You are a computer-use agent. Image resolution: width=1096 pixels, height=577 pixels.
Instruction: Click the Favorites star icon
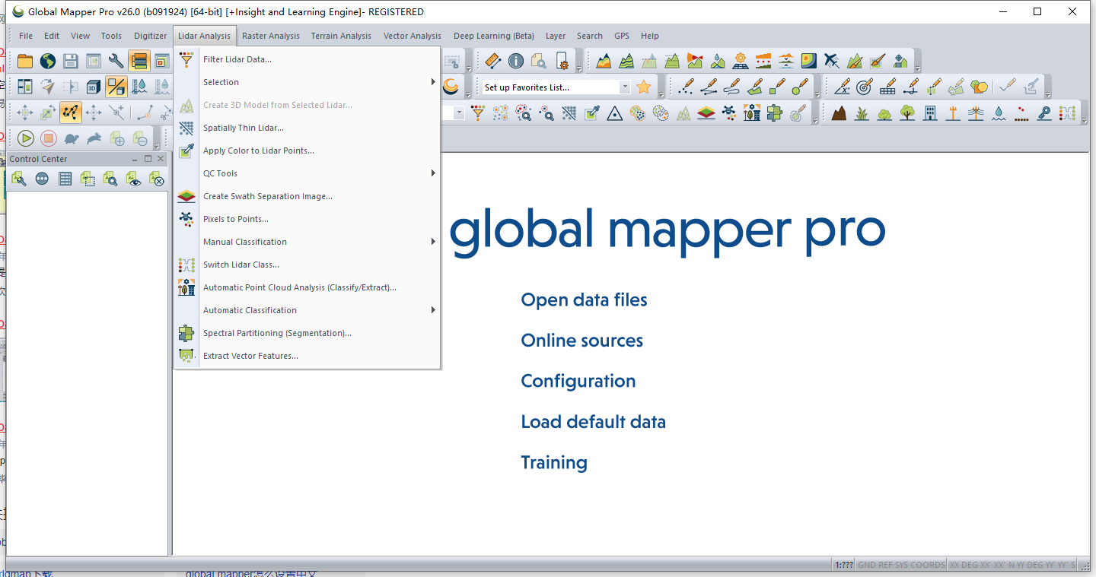click(x=643, y=86)
